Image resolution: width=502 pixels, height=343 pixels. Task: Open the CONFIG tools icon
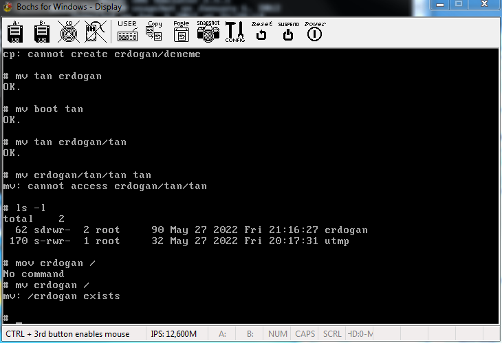click(x=235, y=32)
